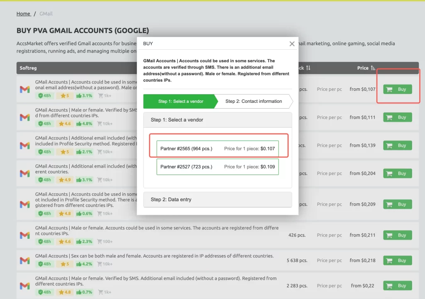Click the GMail breadcrumb item
The width and height of the screenshot is (425, 299).
point(46,14)
